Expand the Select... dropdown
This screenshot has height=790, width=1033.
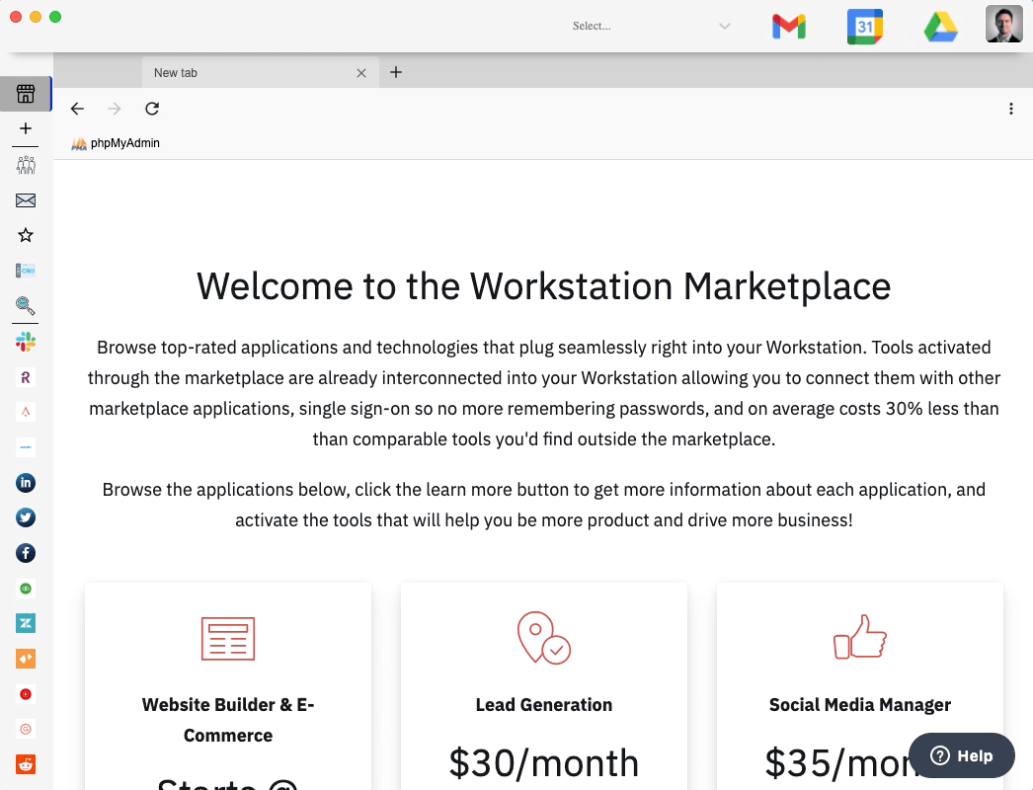(652, 26)
